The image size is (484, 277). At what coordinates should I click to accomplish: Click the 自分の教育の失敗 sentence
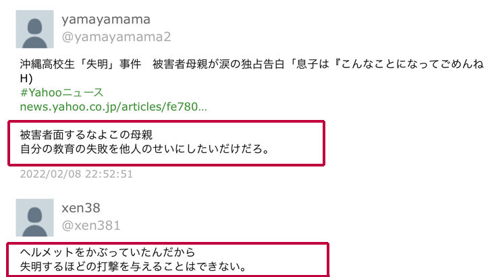(144, 149)
